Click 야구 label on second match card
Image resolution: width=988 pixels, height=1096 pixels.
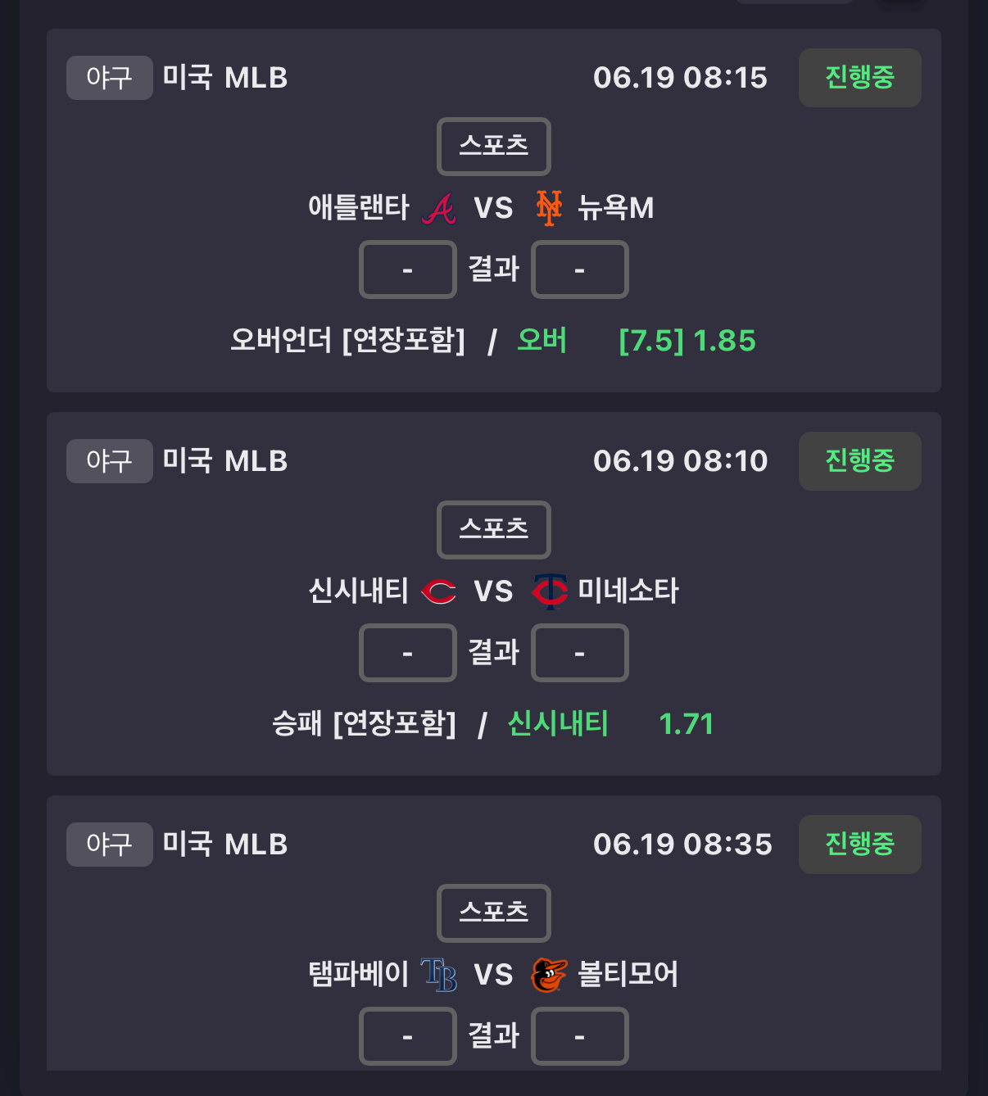(x=110, y=461)
